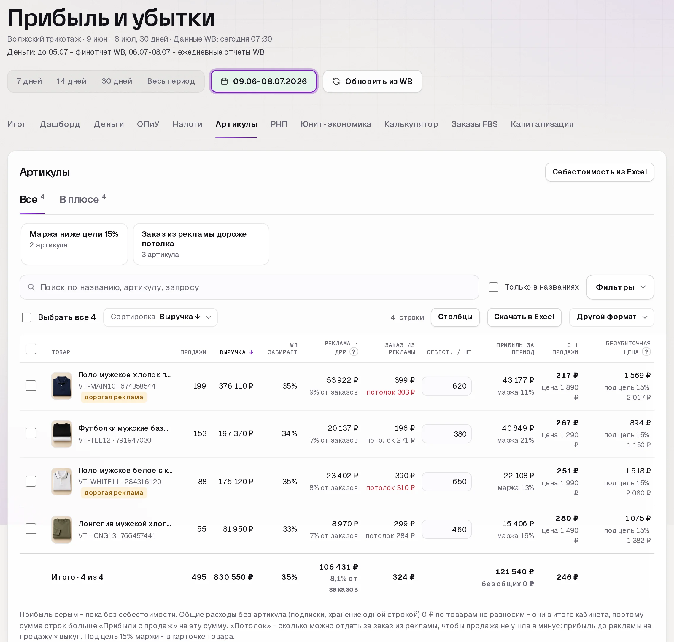Click the refresh icon beside Обновить из WB
Screen dimensions: 674x642
[x=336, y=82]
